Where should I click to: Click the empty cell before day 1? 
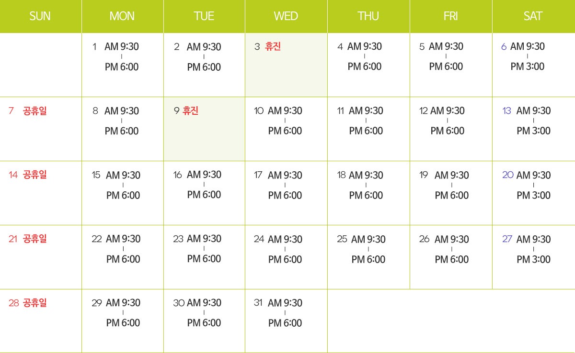pos(41,65)
